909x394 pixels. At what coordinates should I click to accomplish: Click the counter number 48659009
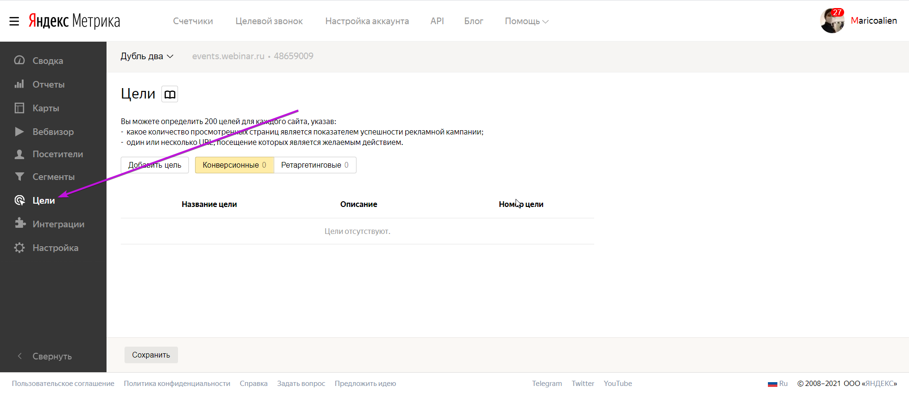pos(294,56)
